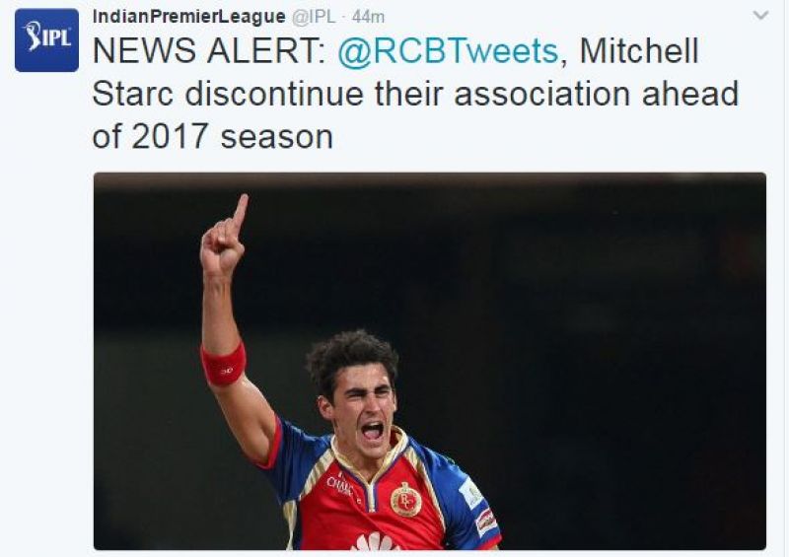Click the raised index finger in photo

[240, 212]
